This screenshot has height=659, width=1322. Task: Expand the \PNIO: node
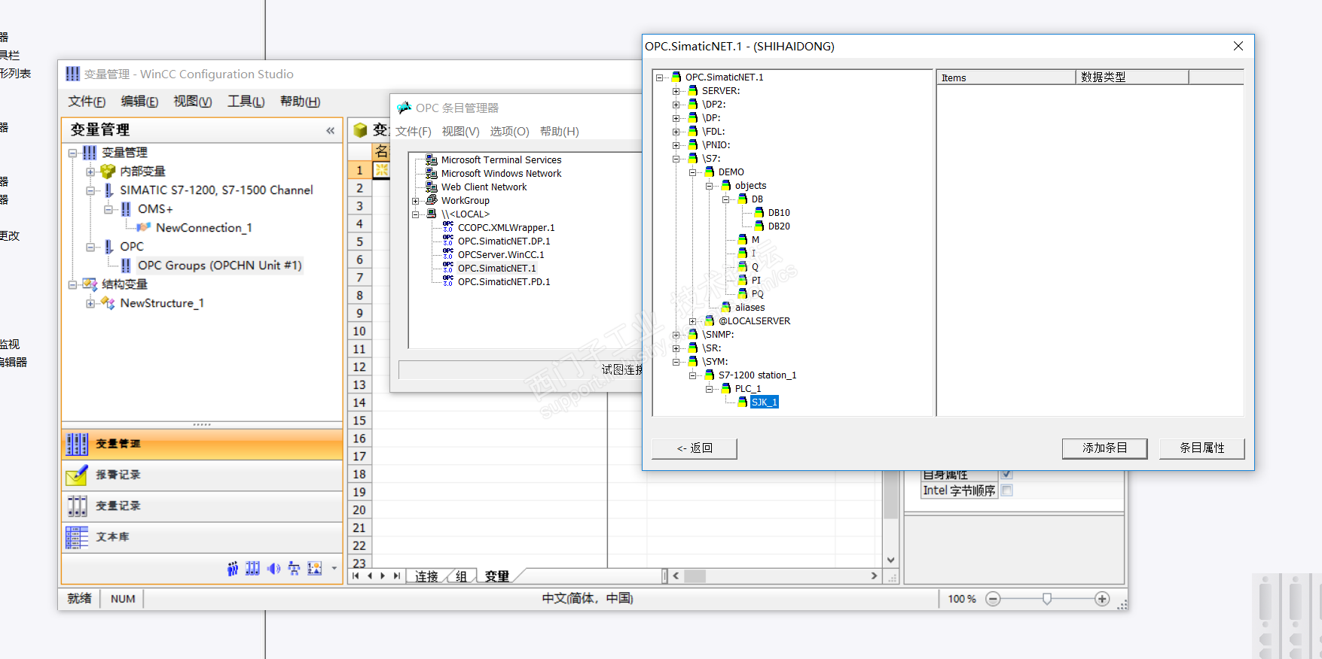pos(676,145)
